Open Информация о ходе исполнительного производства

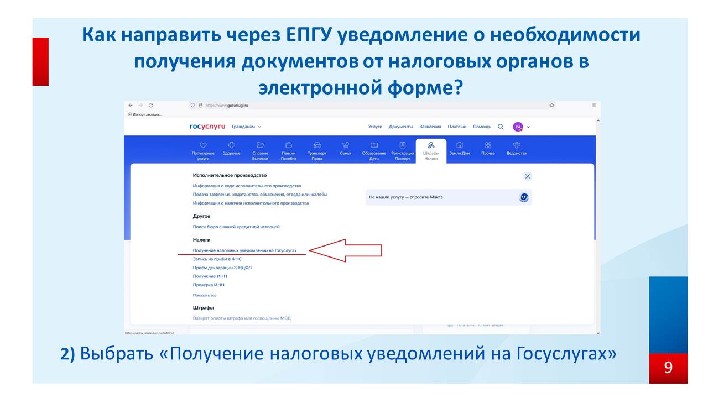tap(247, 186)
